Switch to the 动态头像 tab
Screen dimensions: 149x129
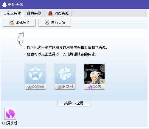[x=58, y=13]
